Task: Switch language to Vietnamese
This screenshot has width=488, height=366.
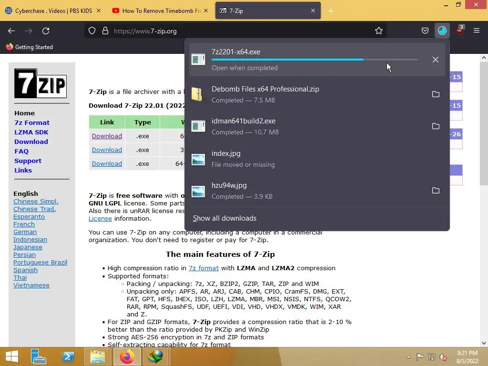Action: coord(31,285)
